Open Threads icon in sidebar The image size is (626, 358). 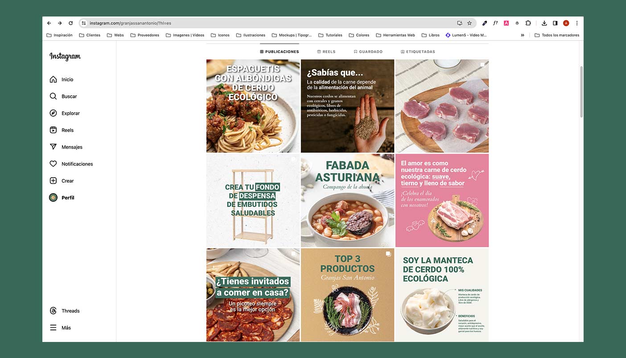[53, 311]
